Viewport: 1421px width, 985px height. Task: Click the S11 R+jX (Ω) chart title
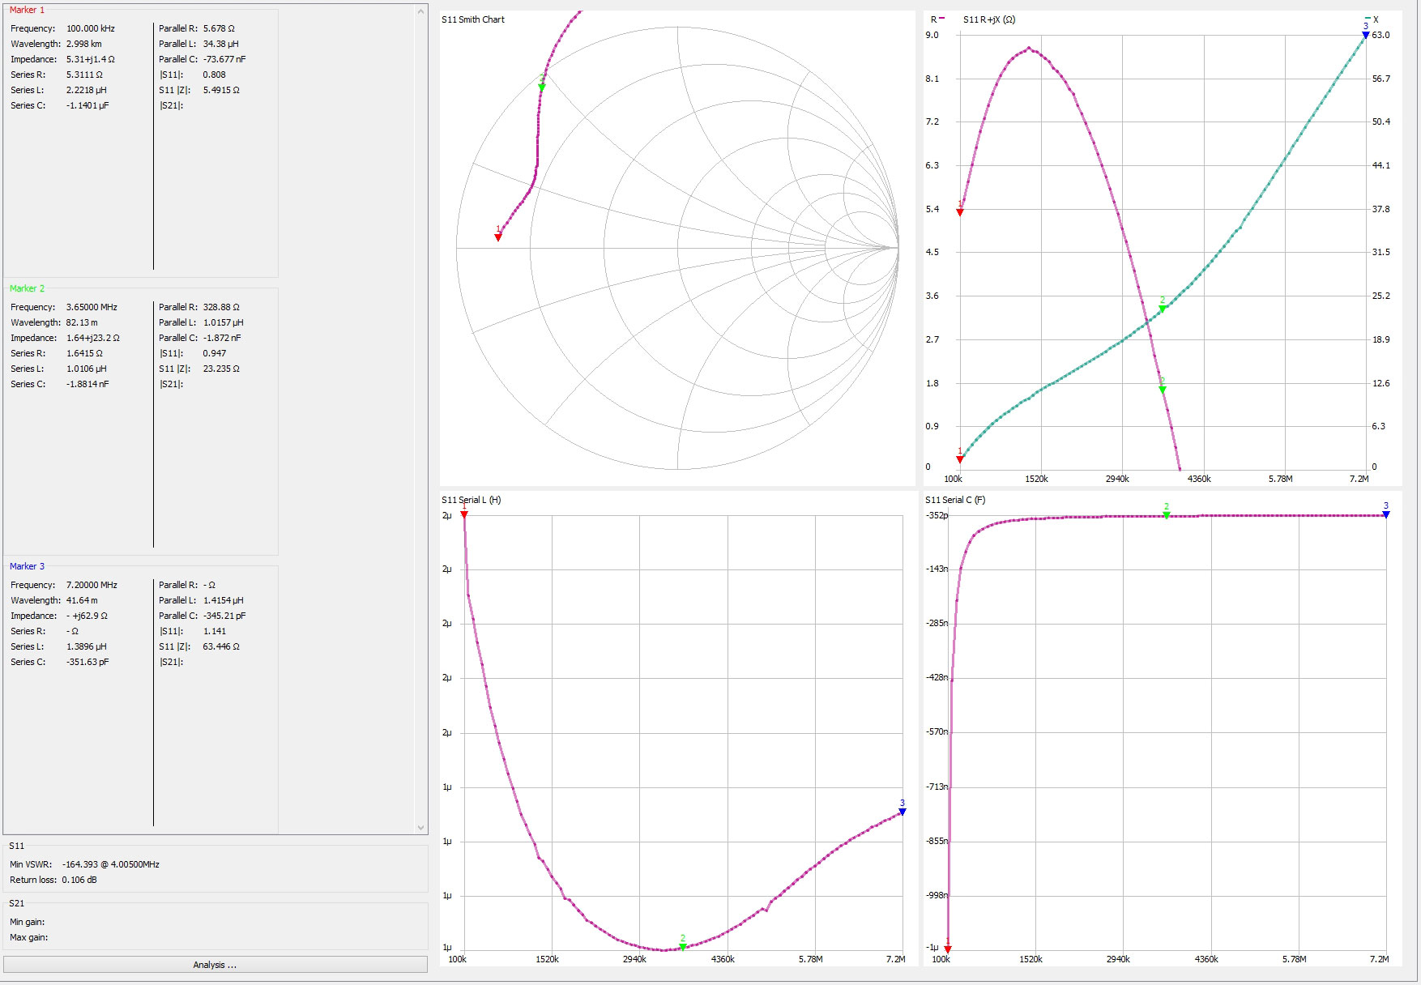(x=989, y=19)
